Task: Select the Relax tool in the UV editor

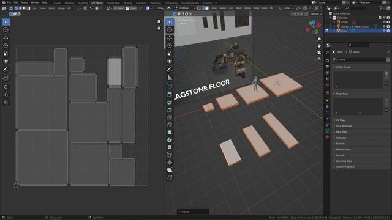Action: 6,95
